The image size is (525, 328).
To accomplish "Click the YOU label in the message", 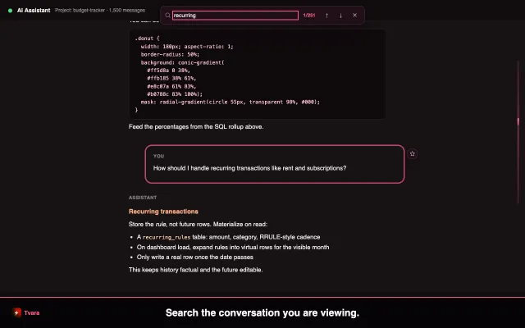I will pos(158,156).
